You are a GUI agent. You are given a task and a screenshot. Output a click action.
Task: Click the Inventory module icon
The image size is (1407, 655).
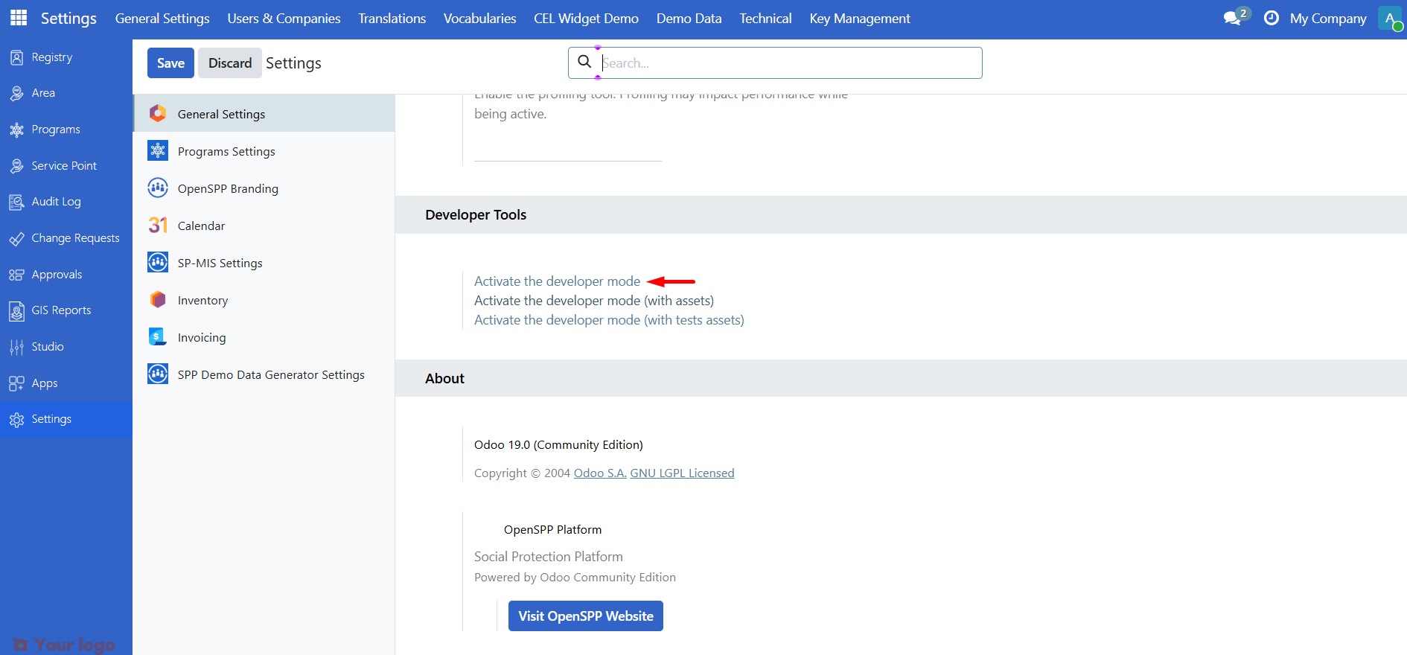(x=158, y=299)
